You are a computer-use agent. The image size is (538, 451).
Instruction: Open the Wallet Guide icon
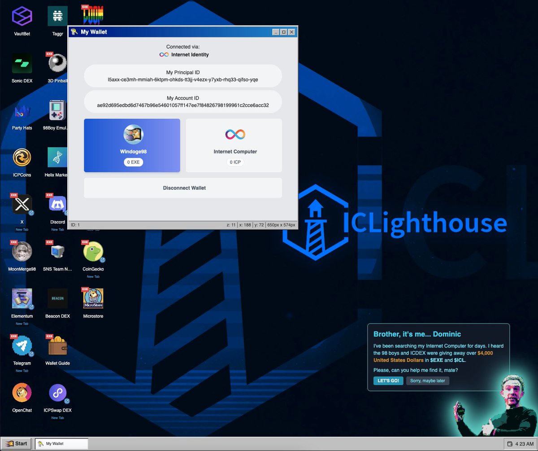pos(57,346)
